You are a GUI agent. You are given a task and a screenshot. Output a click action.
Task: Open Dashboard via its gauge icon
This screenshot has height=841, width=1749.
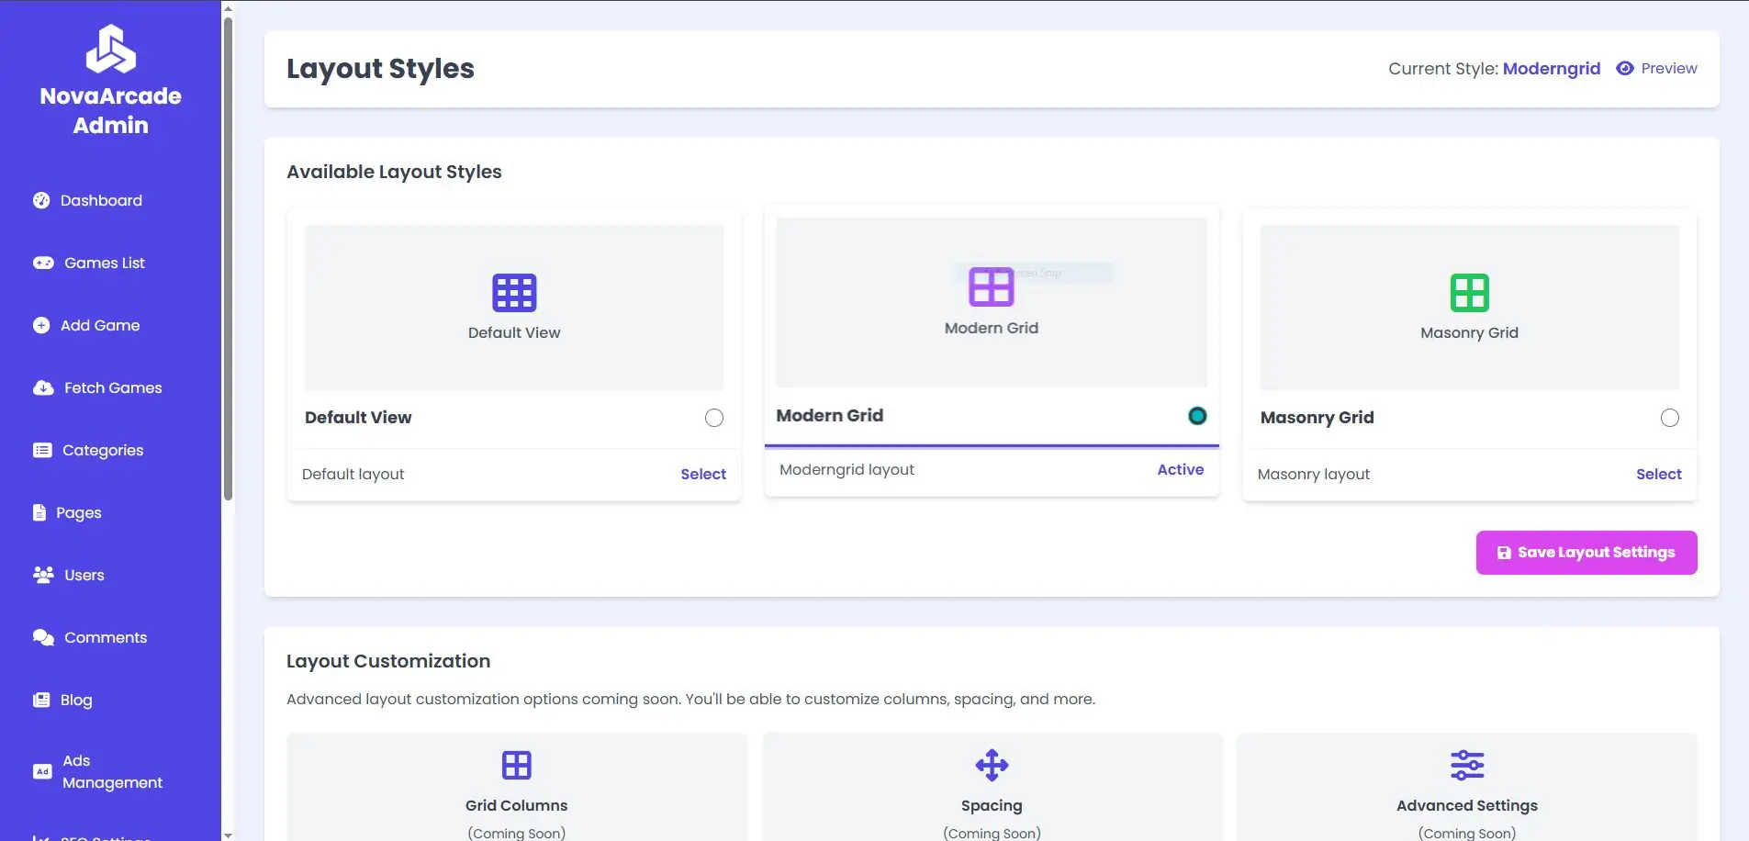(41, 200)
